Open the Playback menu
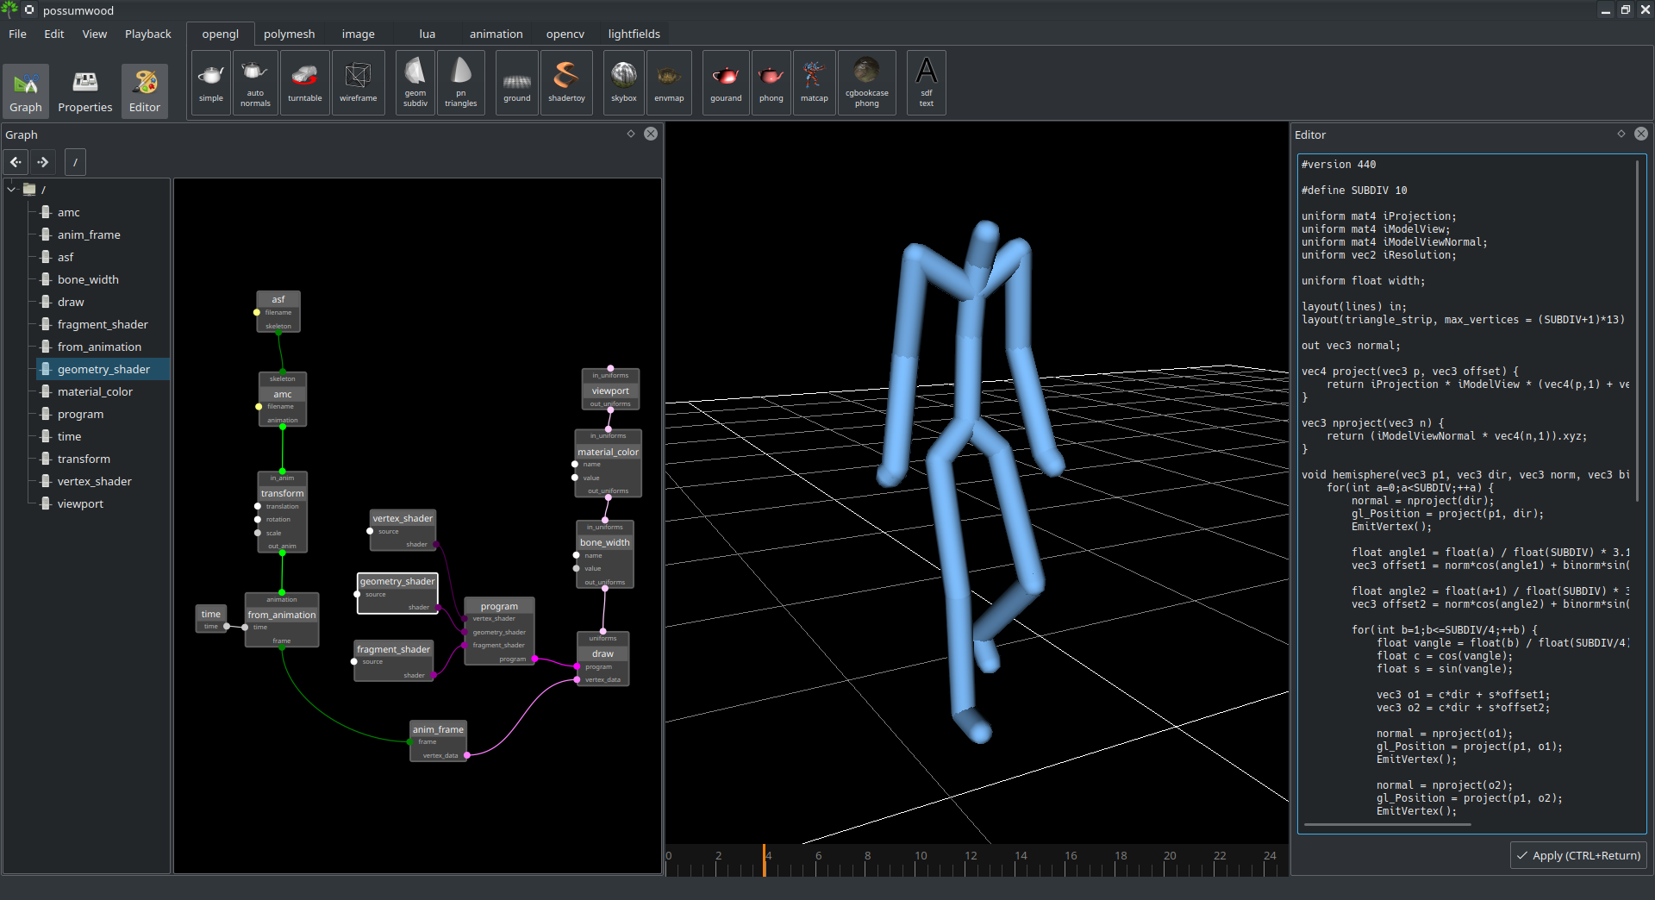 click(148, 34)
